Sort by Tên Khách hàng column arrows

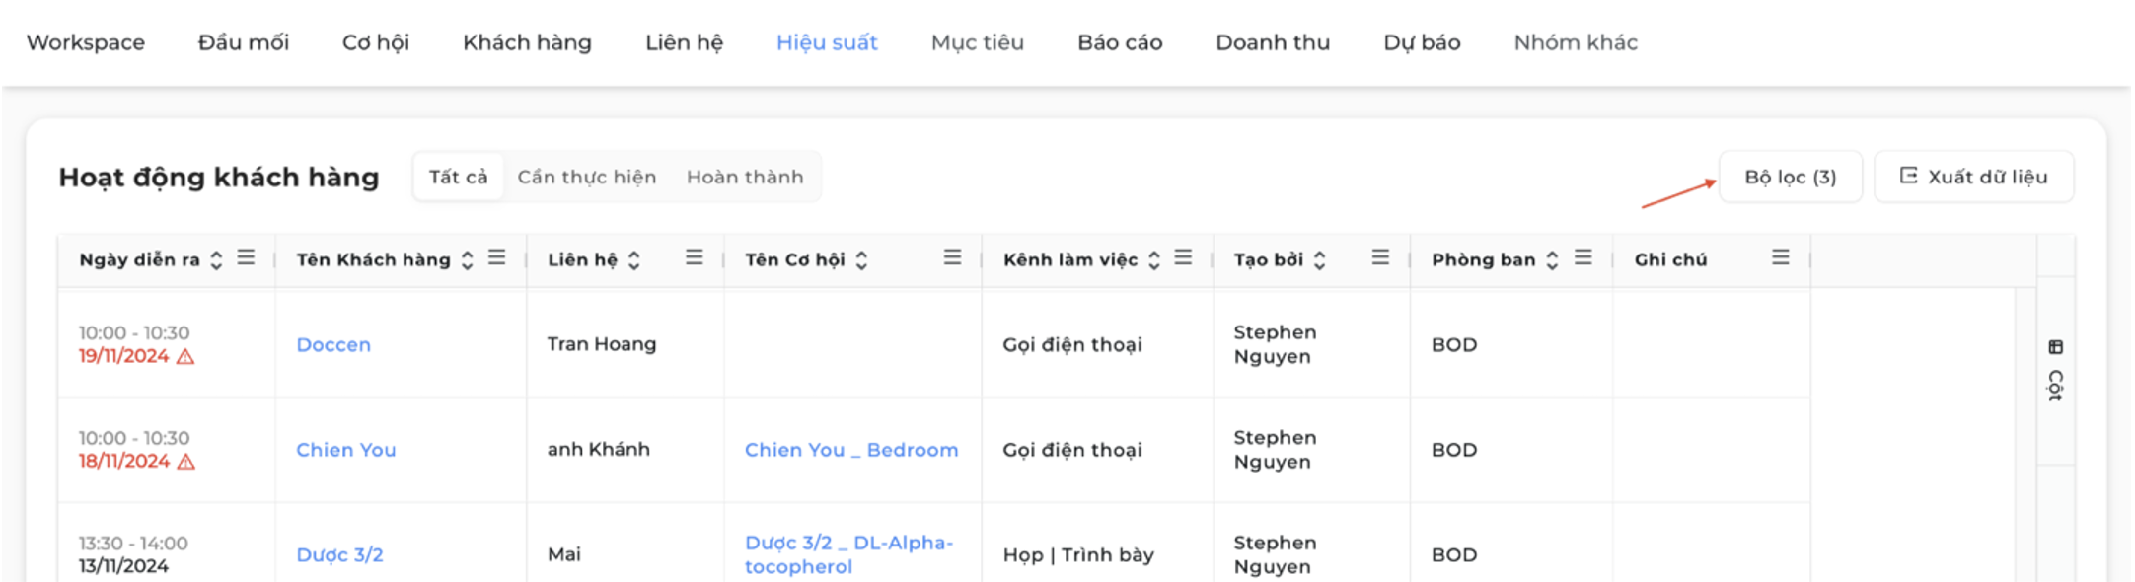(467, 260)
